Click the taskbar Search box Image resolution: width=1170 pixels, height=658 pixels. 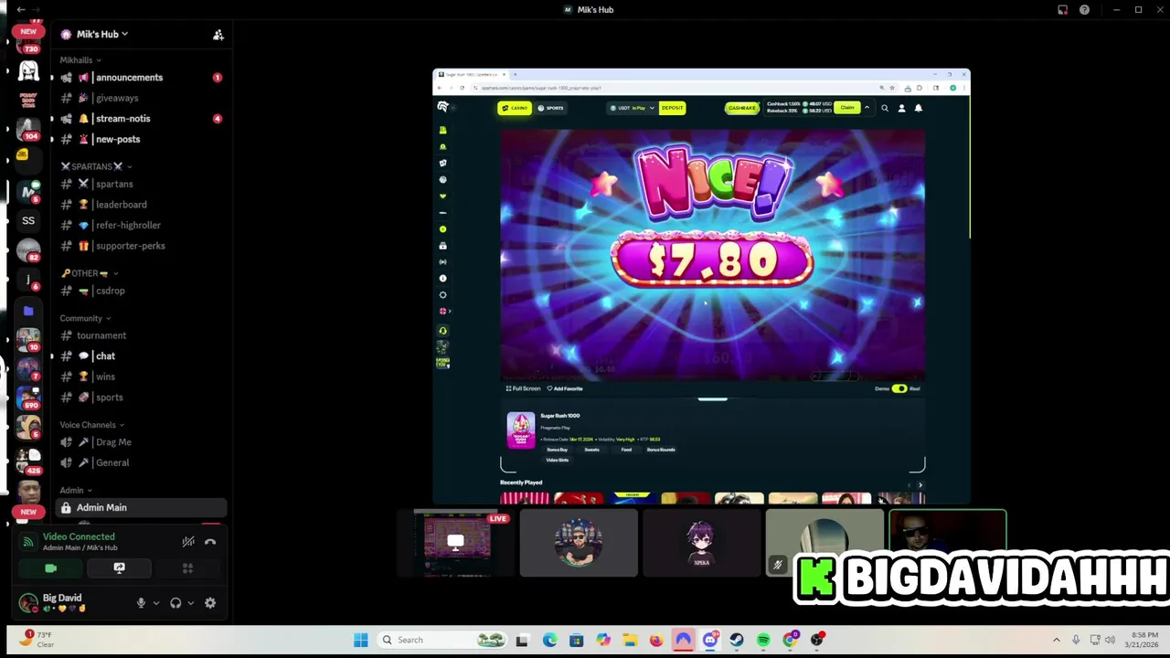click(x=443, y=640)
